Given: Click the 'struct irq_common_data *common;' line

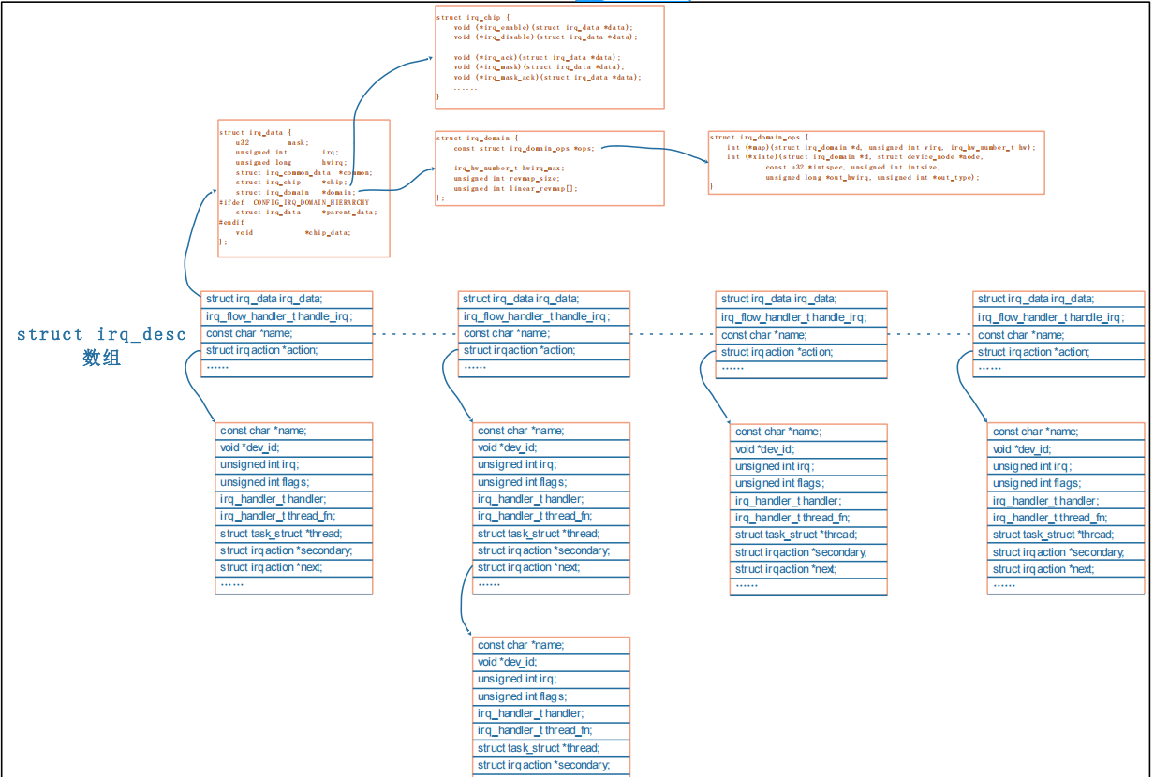Looking at the screenshot, I should tap(304, 172).
